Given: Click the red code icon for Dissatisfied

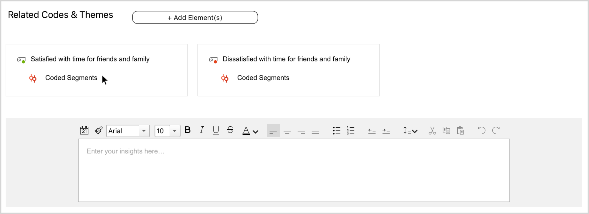Looking at the screenshot, I should 213,60.
